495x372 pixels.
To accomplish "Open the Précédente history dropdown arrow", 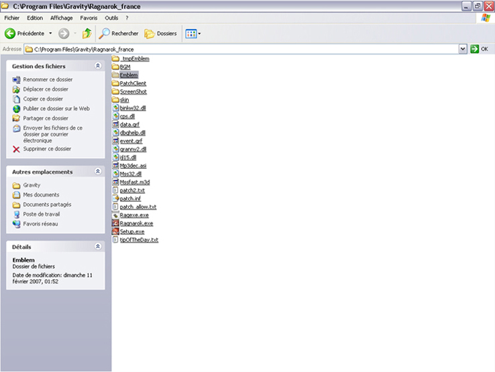I will pyautogui.click(x=50, y=33).
